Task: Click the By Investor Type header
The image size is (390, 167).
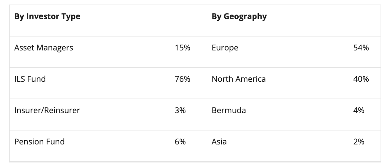Action: point(47,16)
